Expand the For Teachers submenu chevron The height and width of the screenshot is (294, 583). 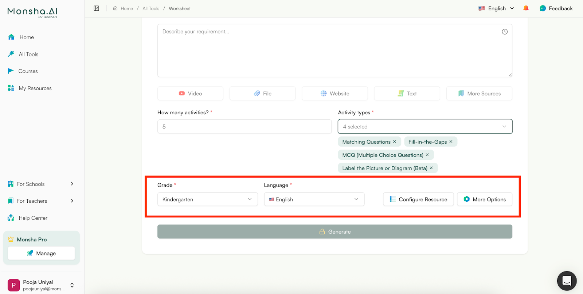click(72, 201)
